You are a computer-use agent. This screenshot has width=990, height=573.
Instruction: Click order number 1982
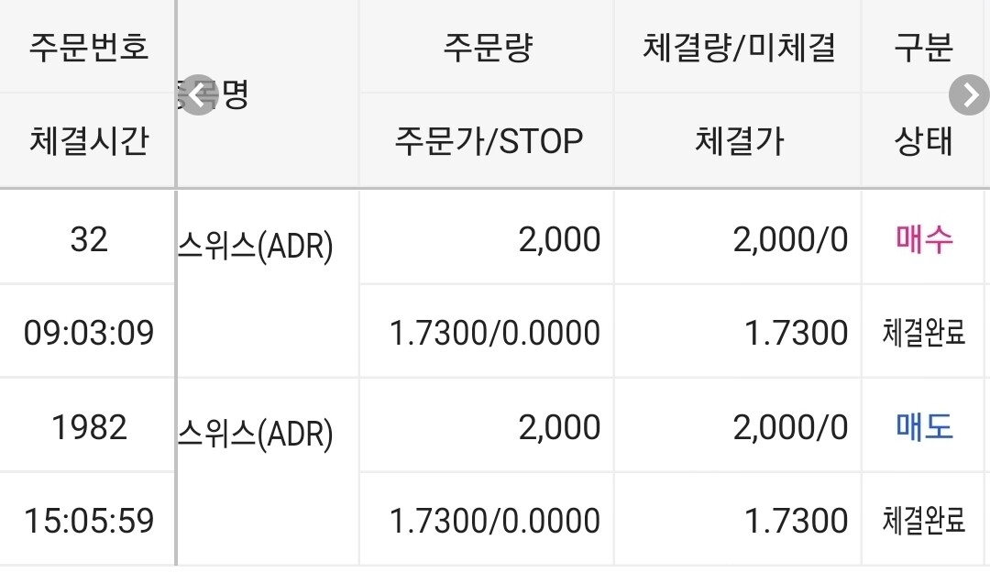[x=87, y=424]
